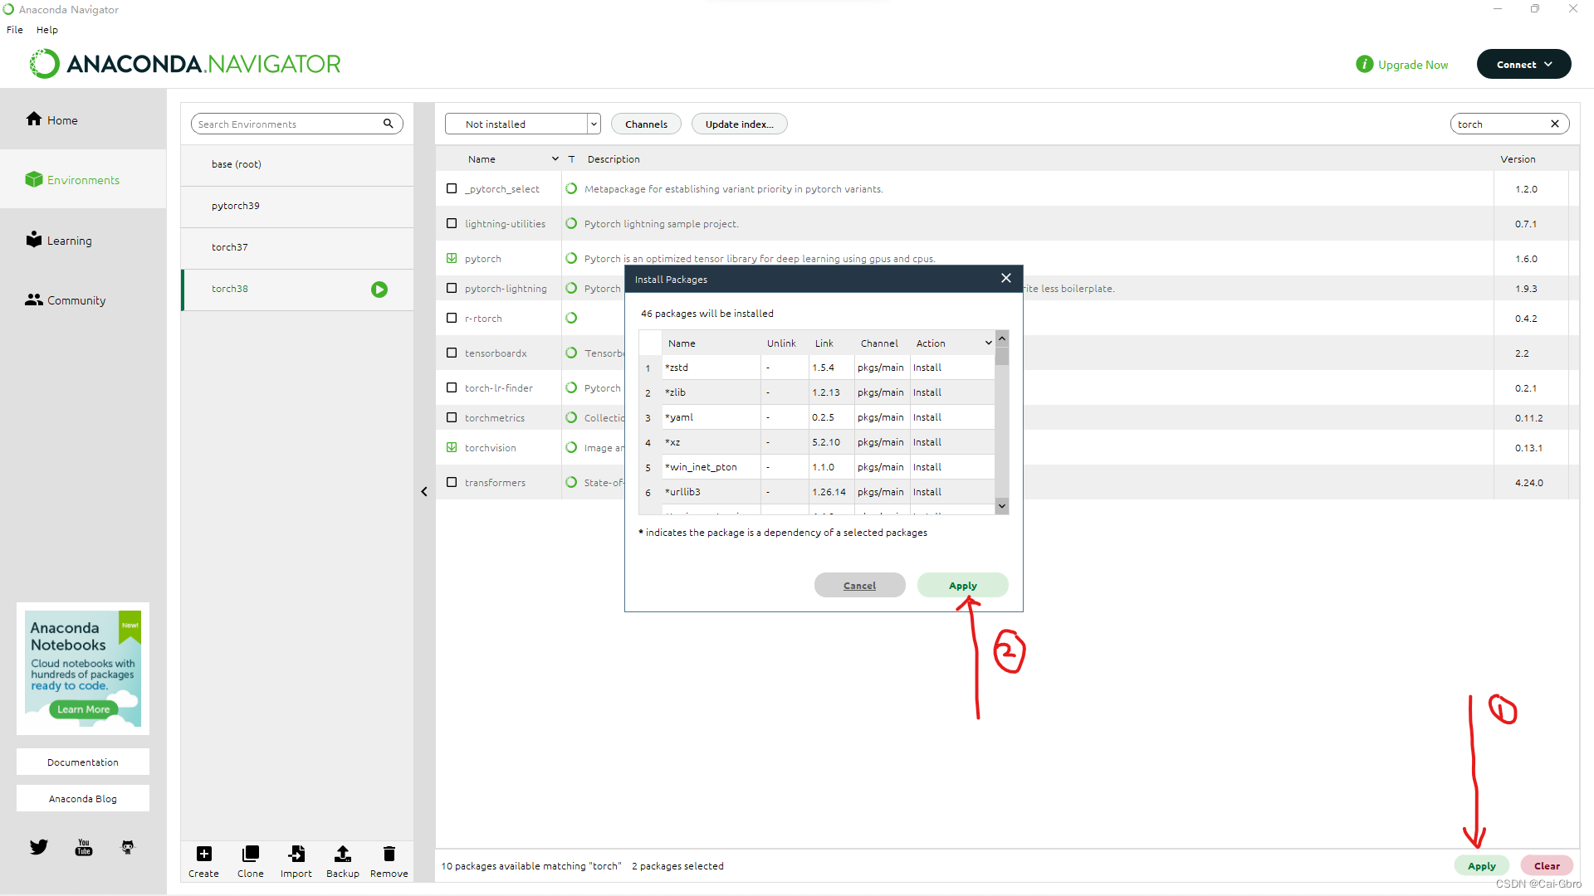Click the Upgrade Now info icon
Viewport: 1594px width, 896px height.
pyautogui.click(x=1364, y=64)
